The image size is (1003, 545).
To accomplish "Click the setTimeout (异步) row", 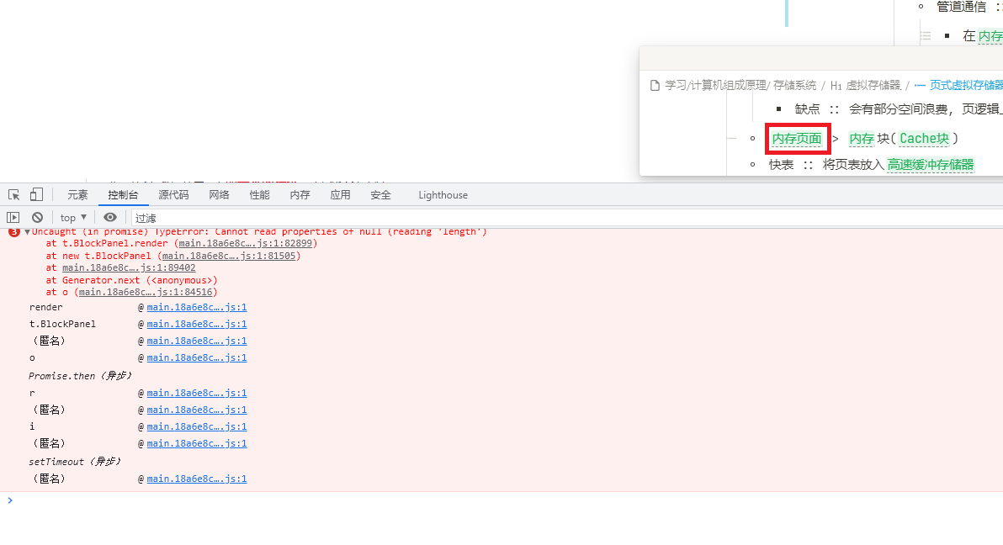I will tap(74, 462).
